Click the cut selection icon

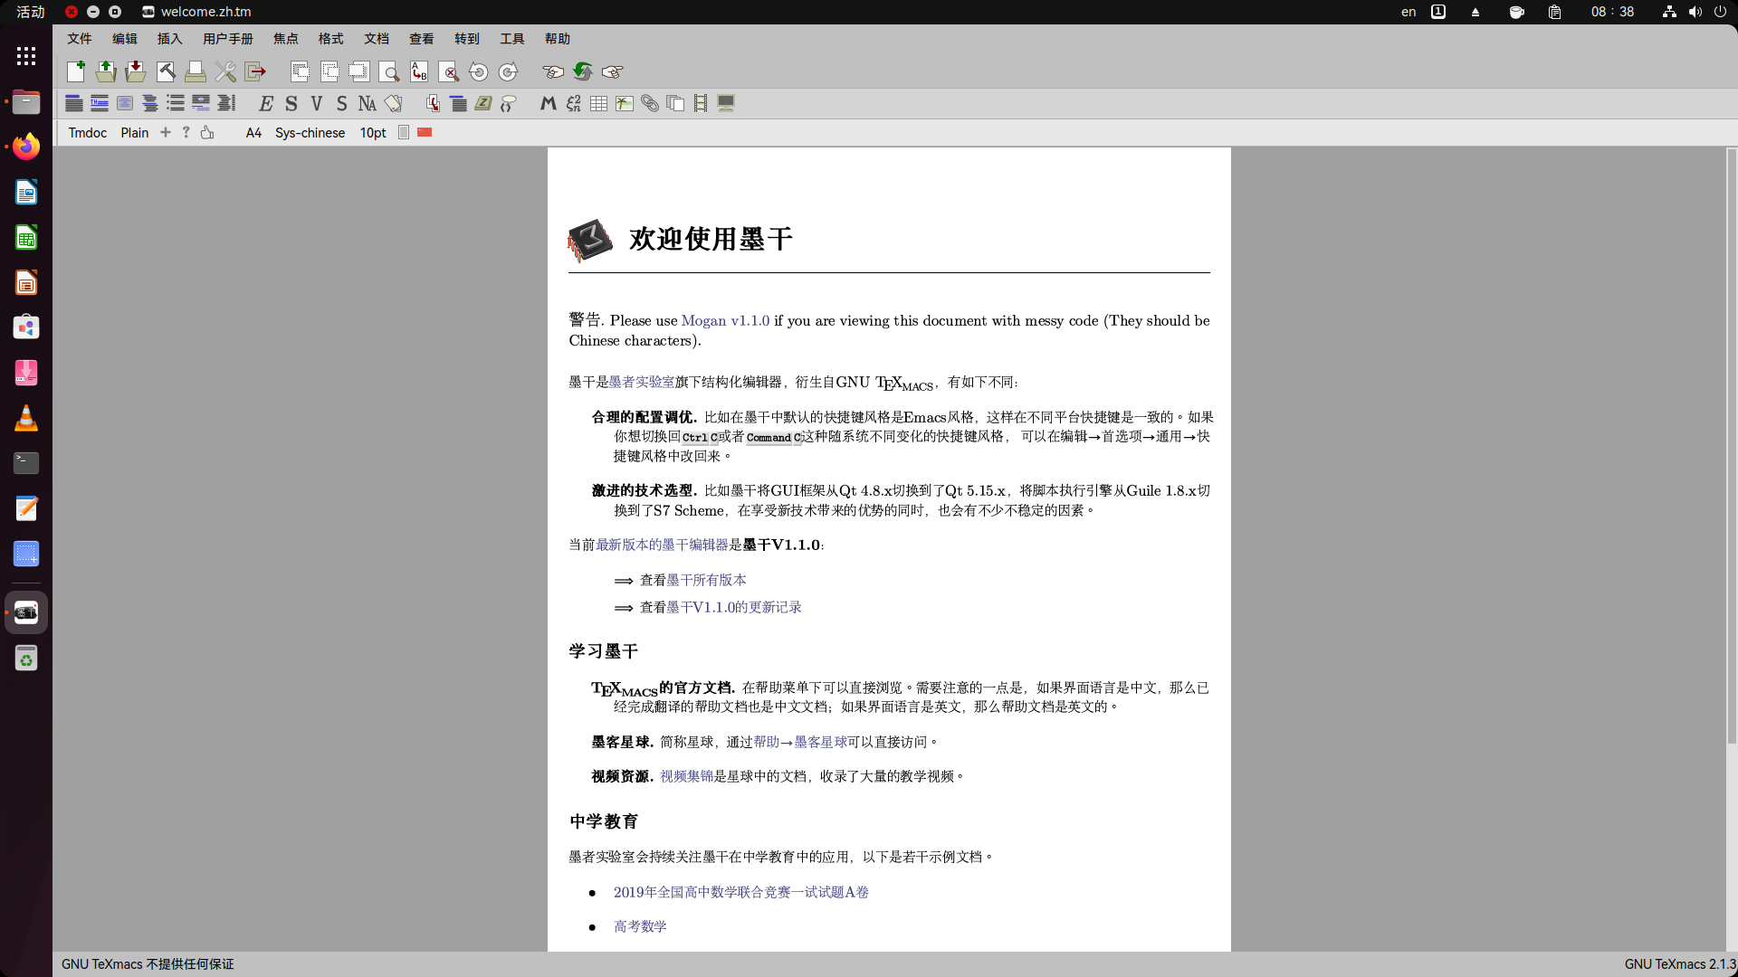coord(300,71)
